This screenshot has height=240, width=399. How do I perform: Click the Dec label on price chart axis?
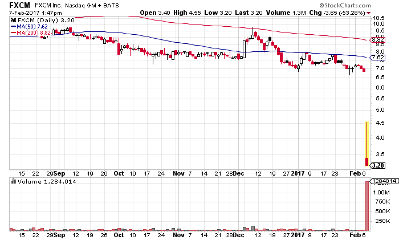238,173
